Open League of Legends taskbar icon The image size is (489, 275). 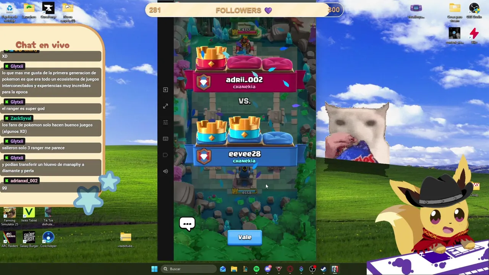coord(245,269)
